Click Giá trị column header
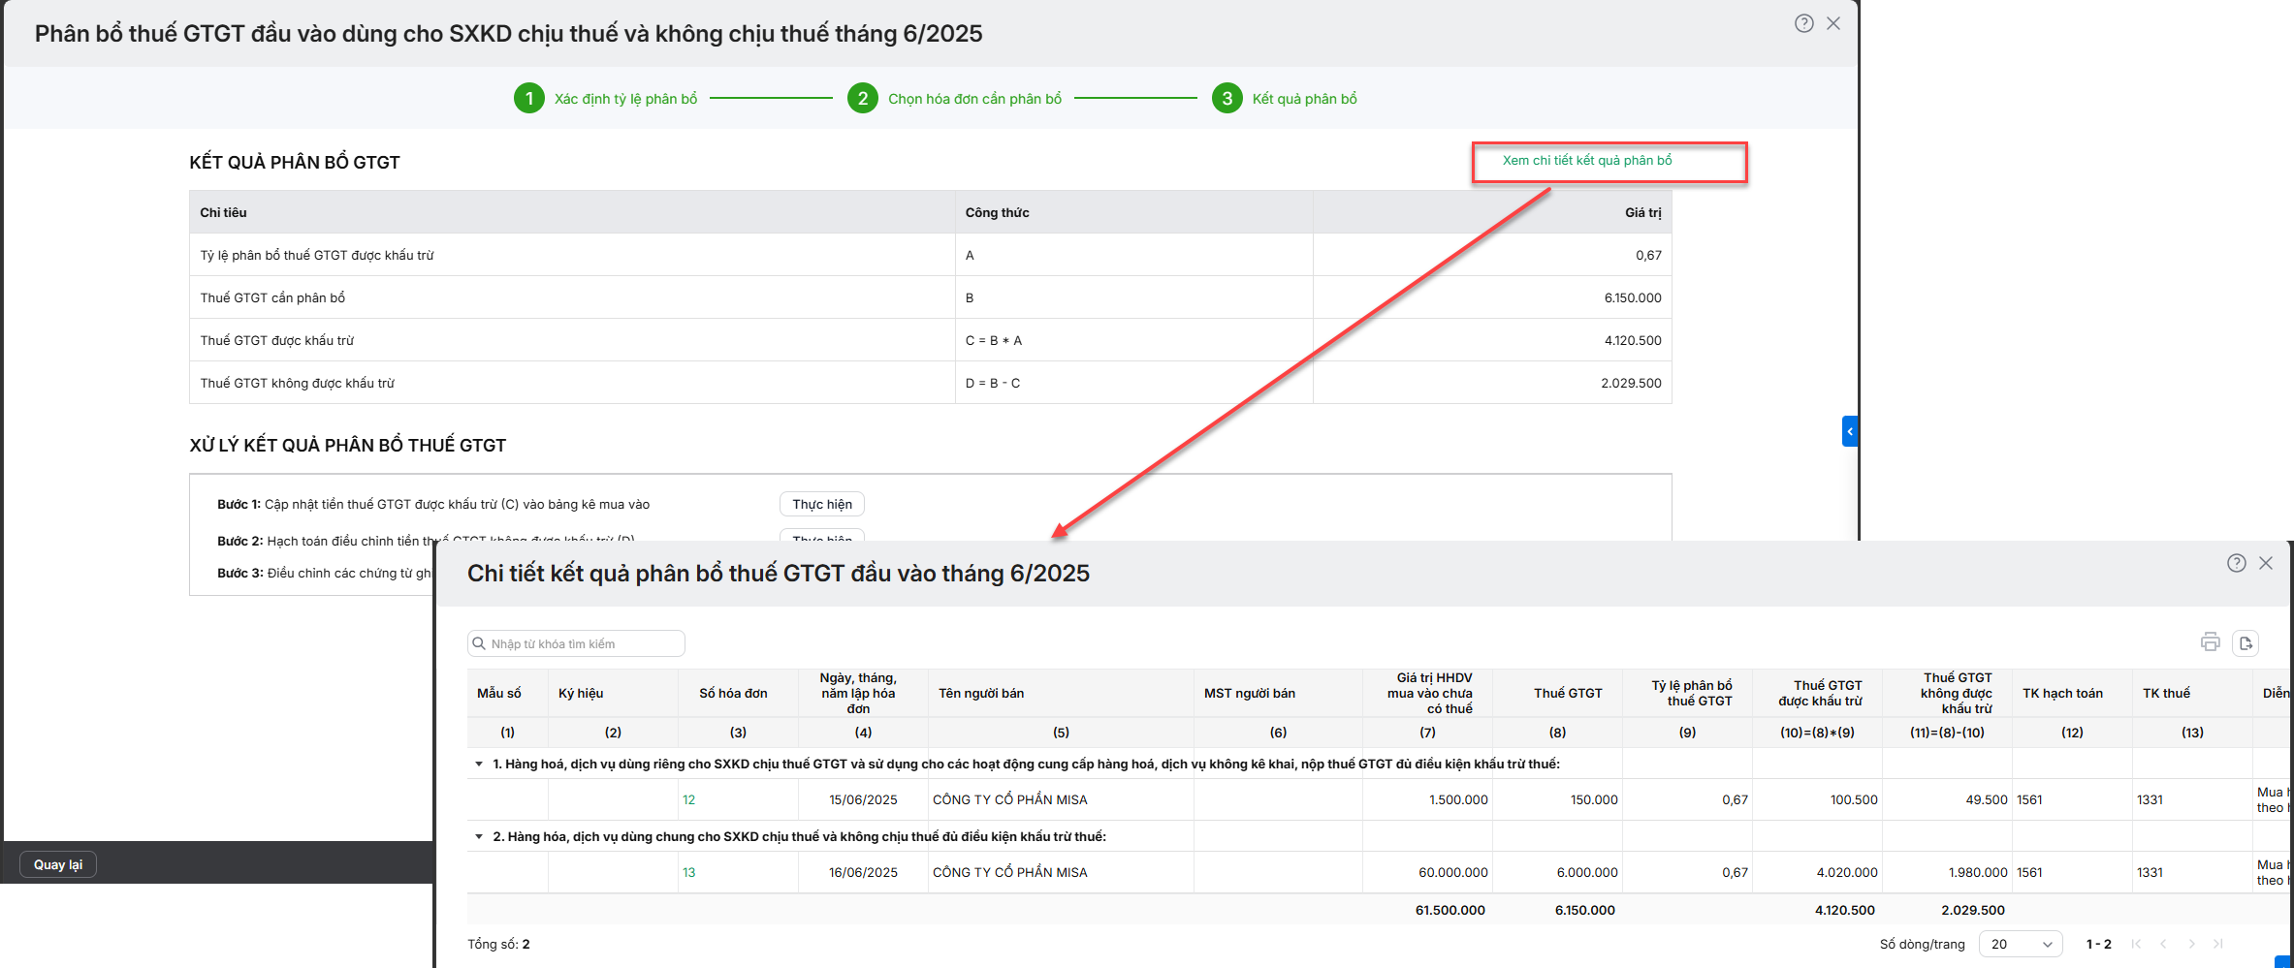2294x968 pixels. click(1493, 212)
